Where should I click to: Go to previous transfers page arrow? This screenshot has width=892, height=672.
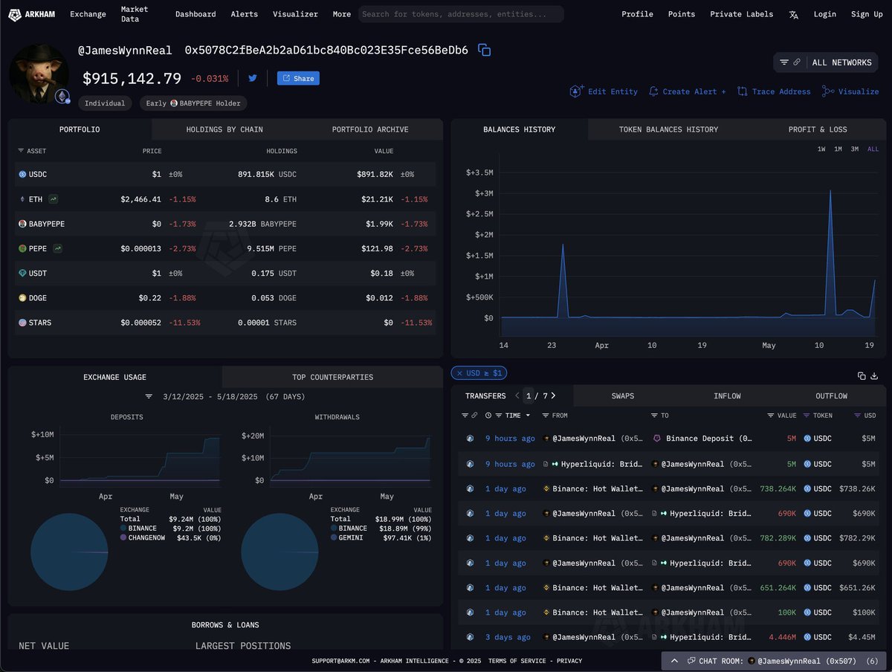517,396
